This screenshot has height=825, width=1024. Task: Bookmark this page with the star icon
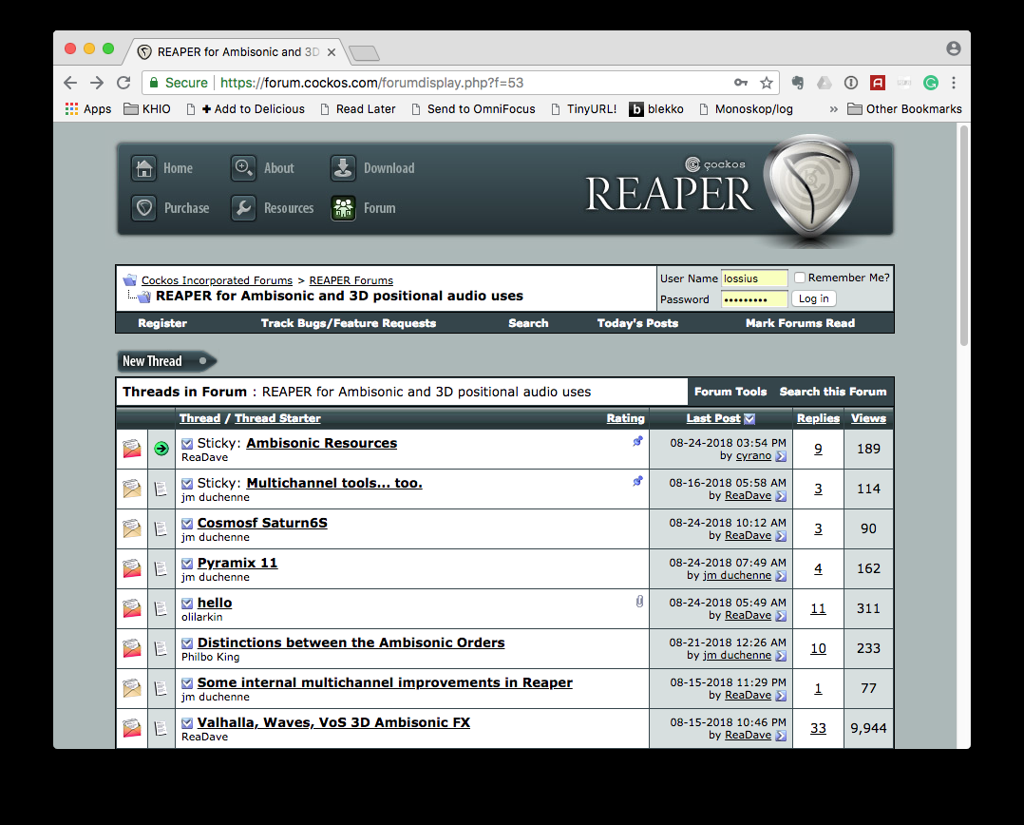(767, 83)
